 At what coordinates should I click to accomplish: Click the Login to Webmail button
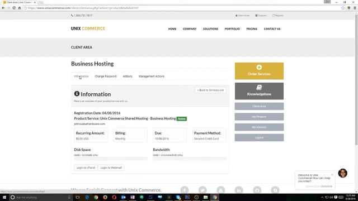[111, 167]
